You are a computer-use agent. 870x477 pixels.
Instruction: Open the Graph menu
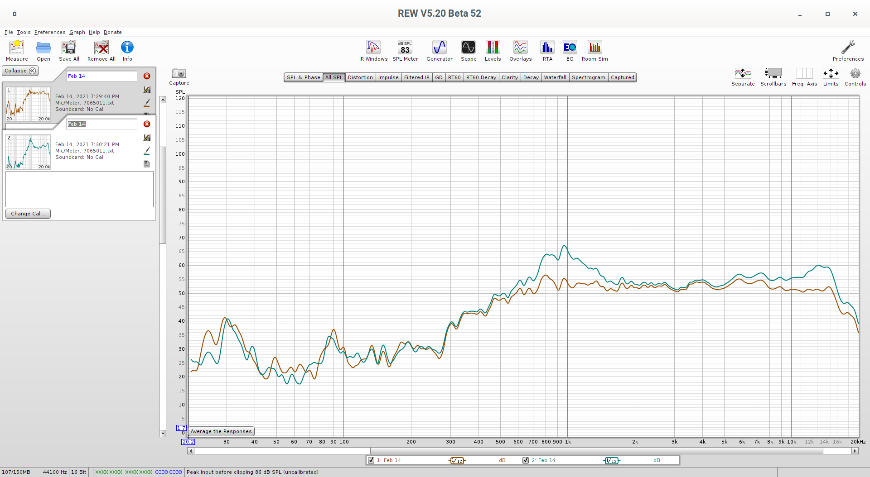tap(77, 32)
